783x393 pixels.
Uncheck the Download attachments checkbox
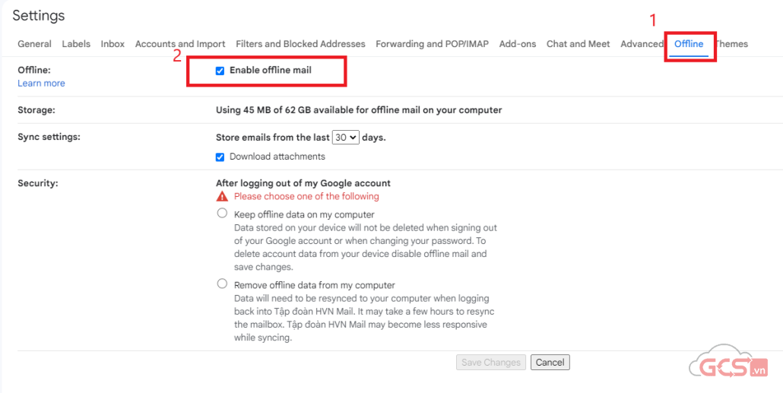[x=220, y=157]
